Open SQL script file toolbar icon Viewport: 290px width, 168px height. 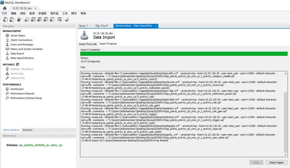[12, 19]
